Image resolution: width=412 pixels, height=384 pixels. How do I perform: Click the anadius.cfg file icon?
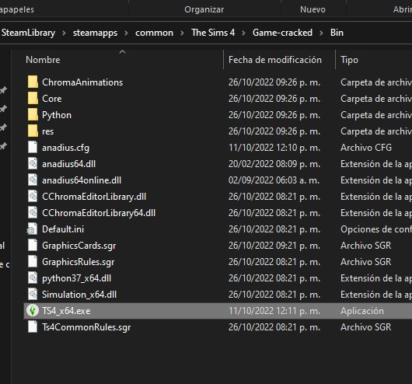(33, 147)
